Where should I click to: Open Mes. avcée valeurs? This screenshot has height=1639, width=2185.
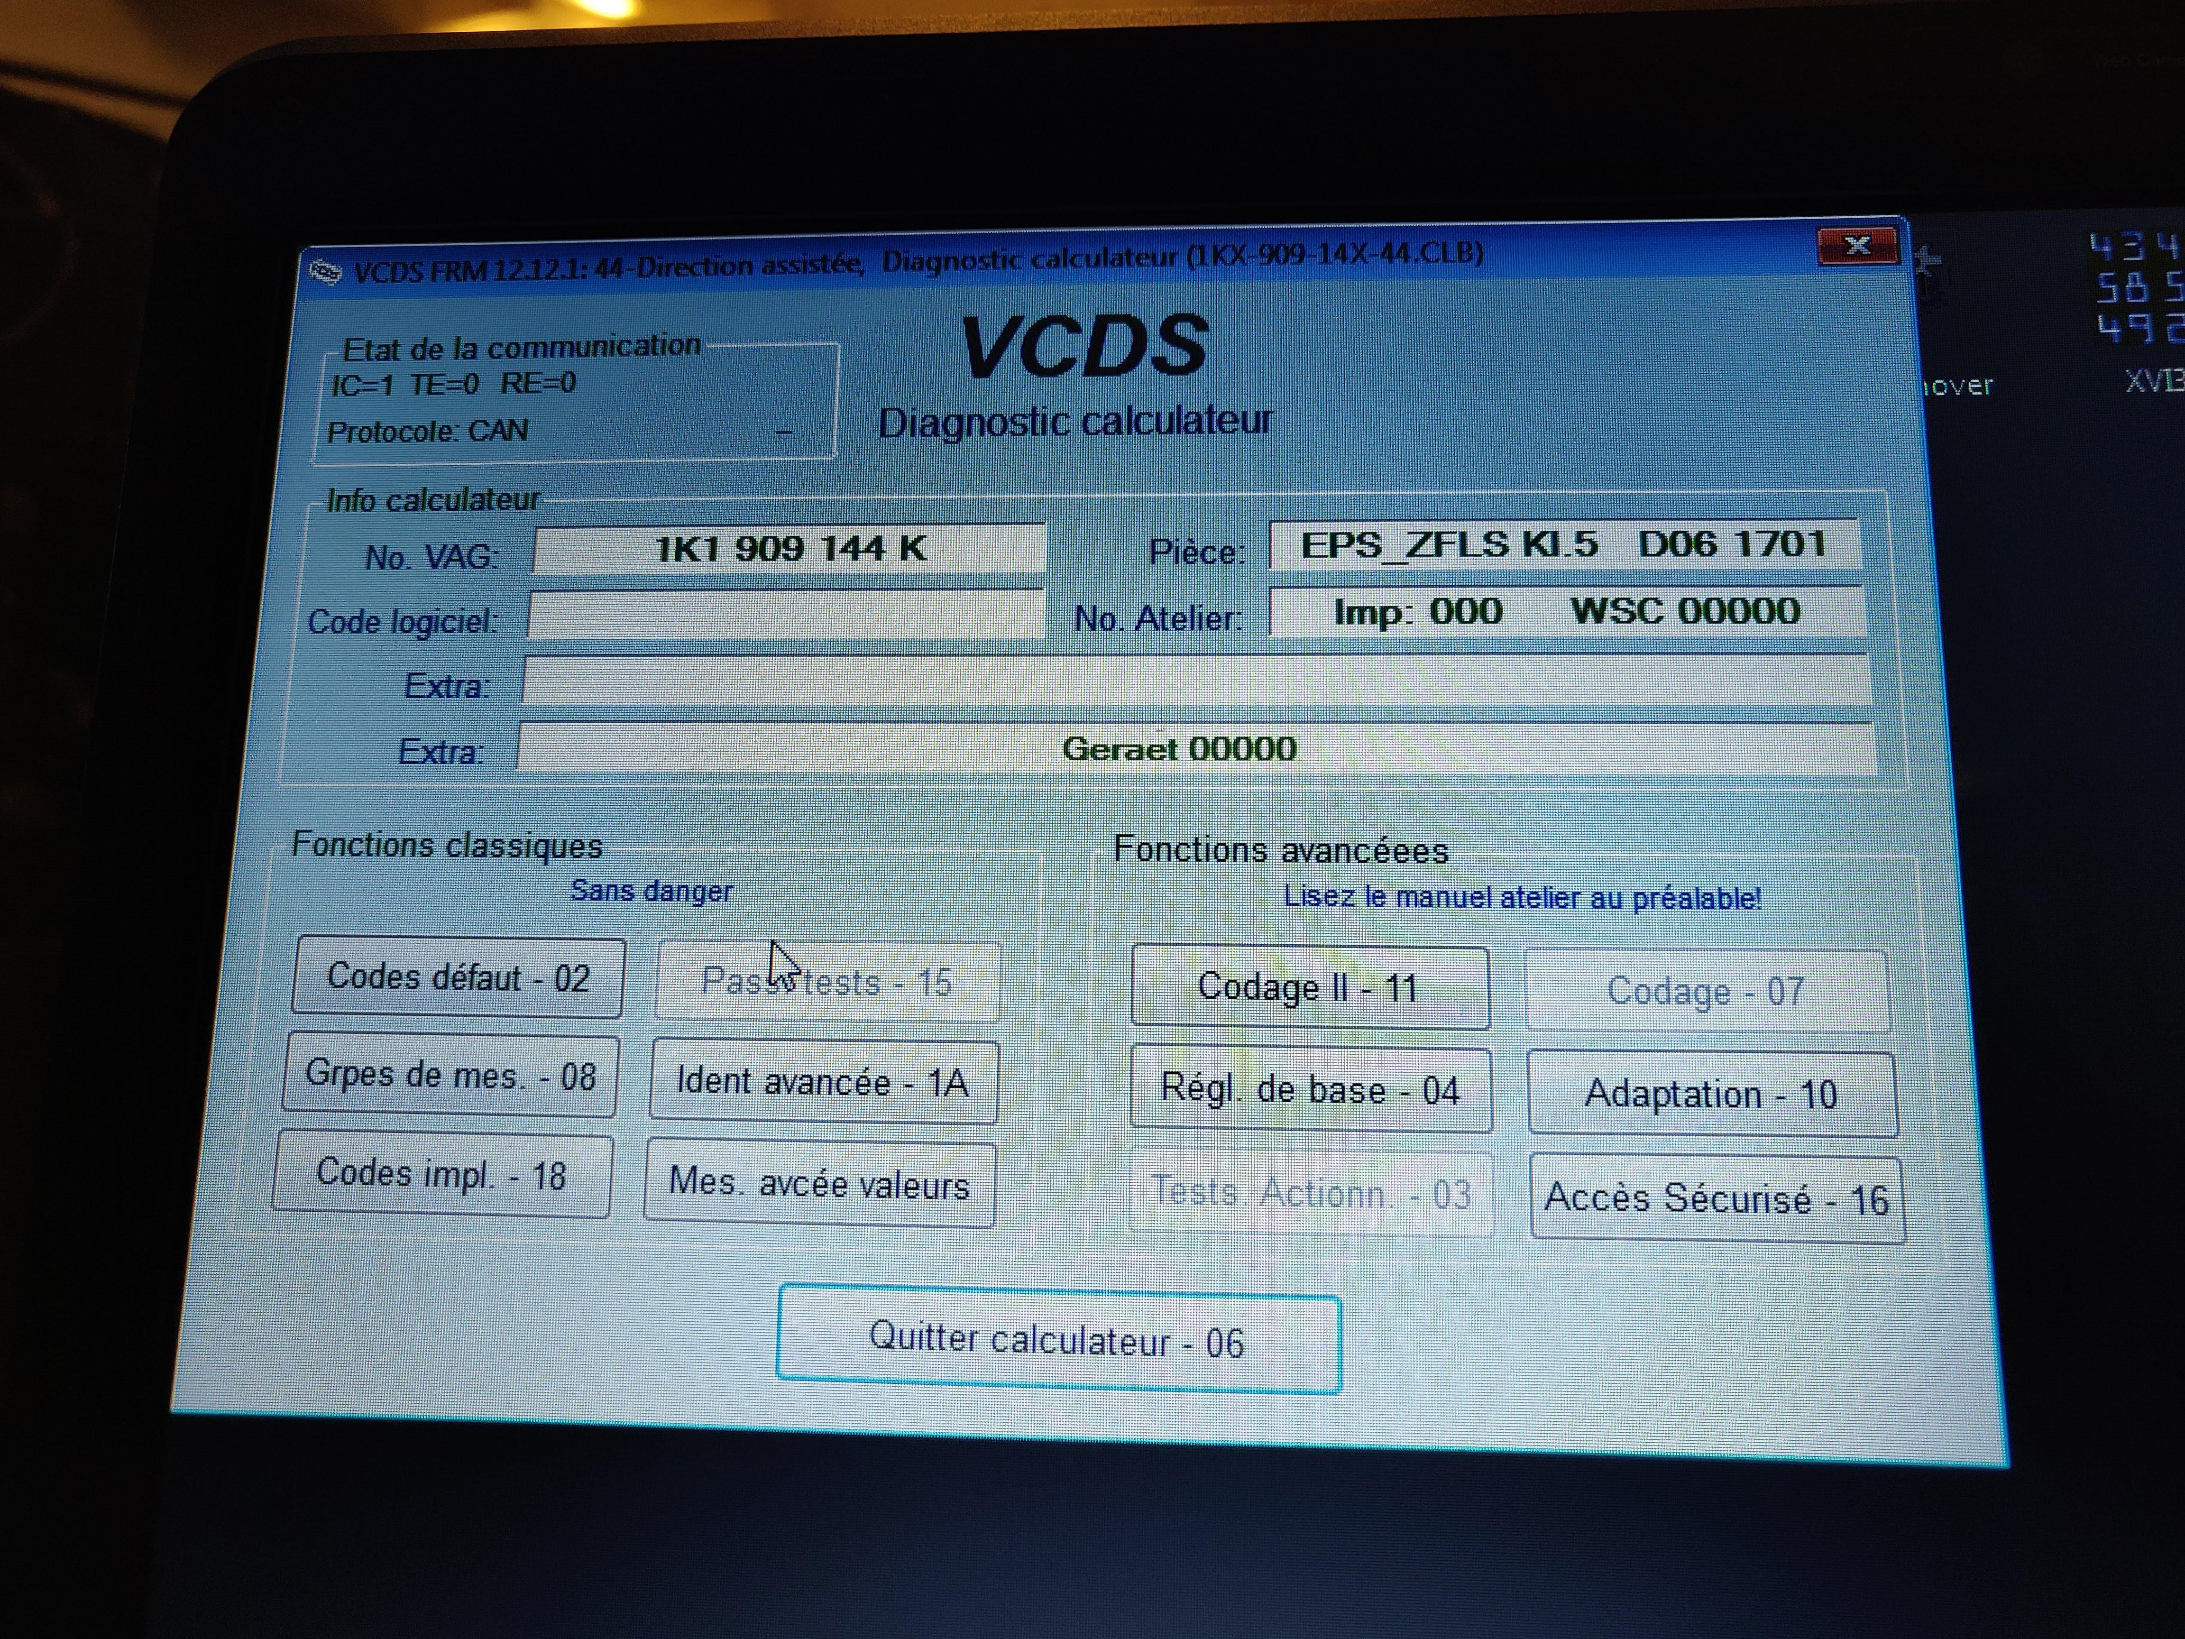click(819, 1184)
